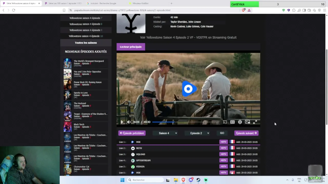Toggle the browser sidebar panel
The width and height of the screenshot is (328, 184).
coord(304,10)
